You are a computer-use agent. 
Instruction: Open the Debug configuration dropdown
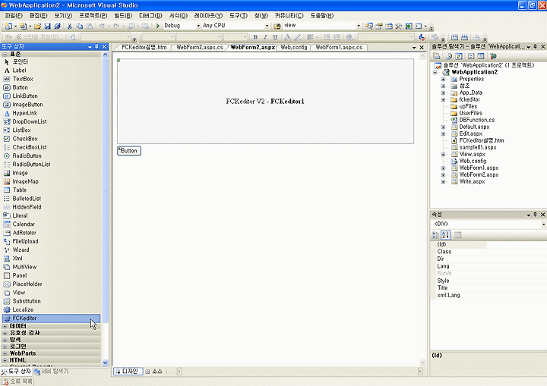198,26
